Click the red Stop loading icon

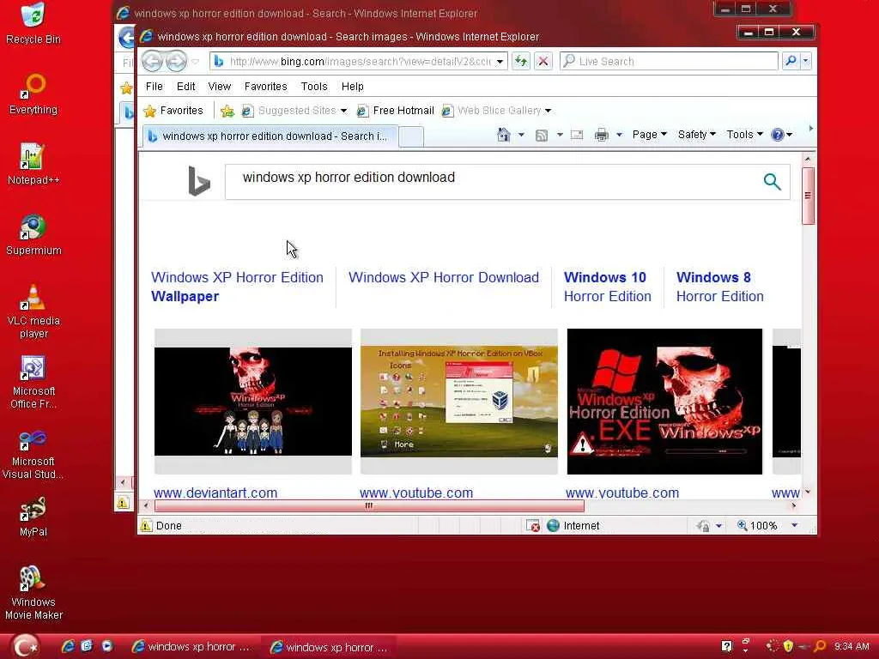coord(543,61)
